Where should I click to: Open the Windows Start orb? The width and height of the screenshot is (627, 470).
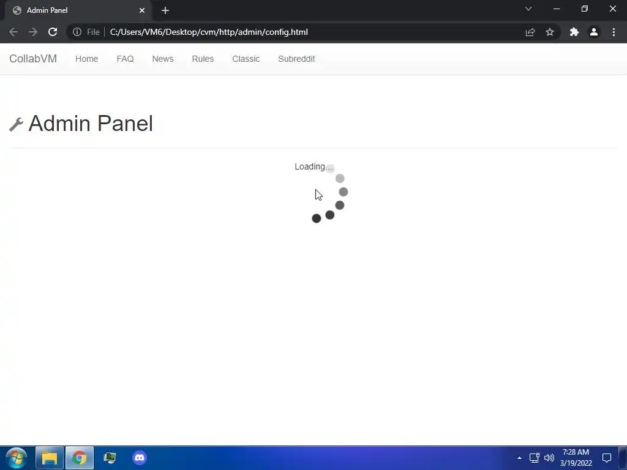click(17, 458)
